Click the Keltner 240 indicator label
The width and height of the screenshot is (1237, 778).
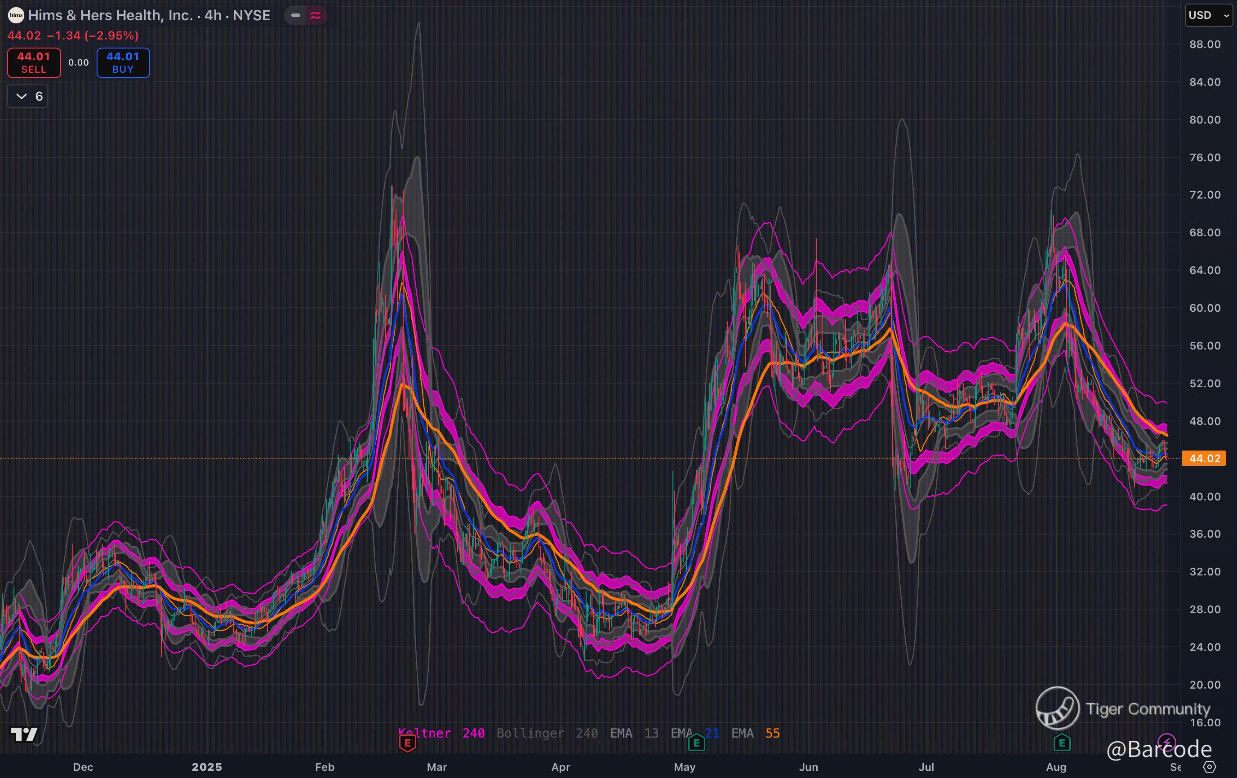click(x=442, y=734)
